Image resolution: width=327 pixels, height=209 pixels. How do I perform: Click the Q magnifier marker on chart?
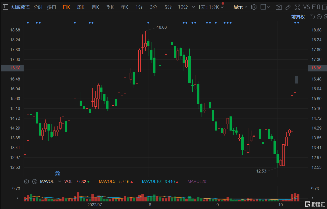click(x=58, y=174)
